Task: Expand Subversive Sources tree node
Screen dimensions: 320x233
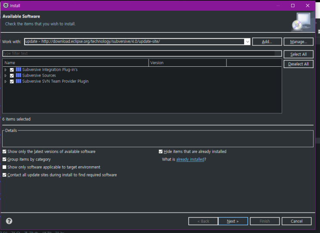Action: 6,75
